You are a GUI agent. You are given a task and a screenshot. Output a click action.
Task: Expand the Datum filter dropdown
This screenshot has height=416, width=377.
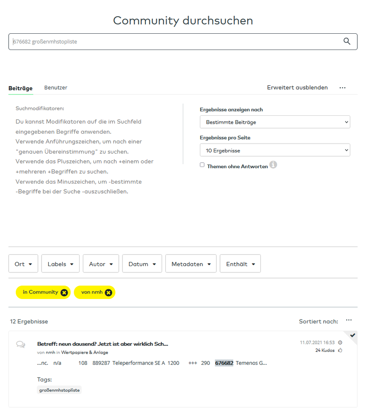coord(142,263)
